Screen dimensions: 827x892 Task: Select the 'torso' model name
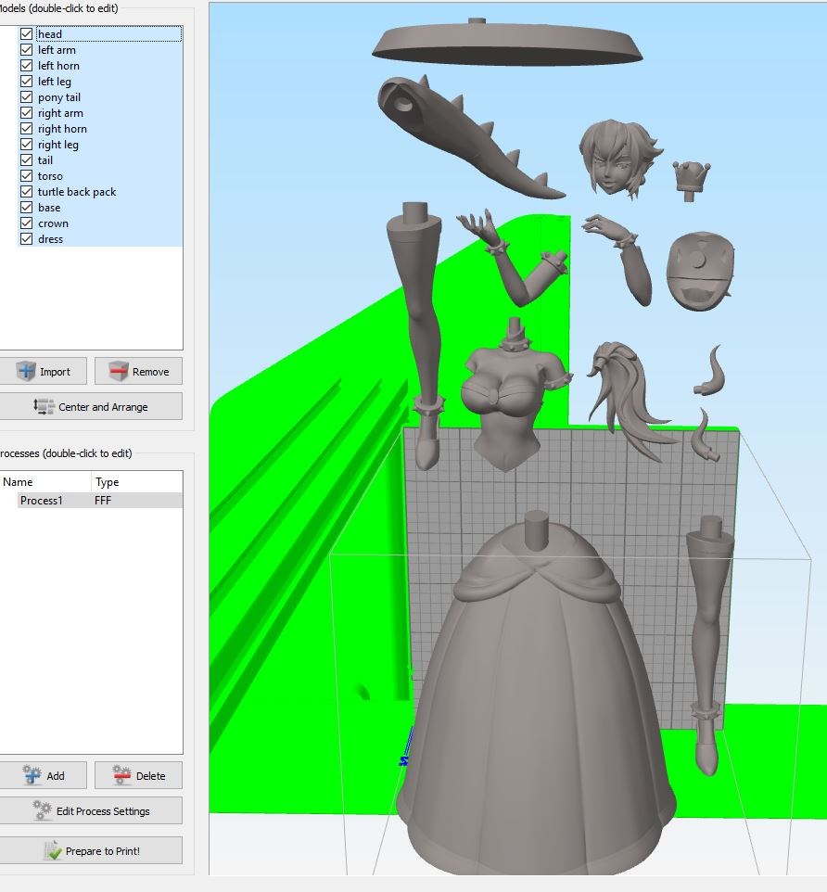[x=50, y=176]
